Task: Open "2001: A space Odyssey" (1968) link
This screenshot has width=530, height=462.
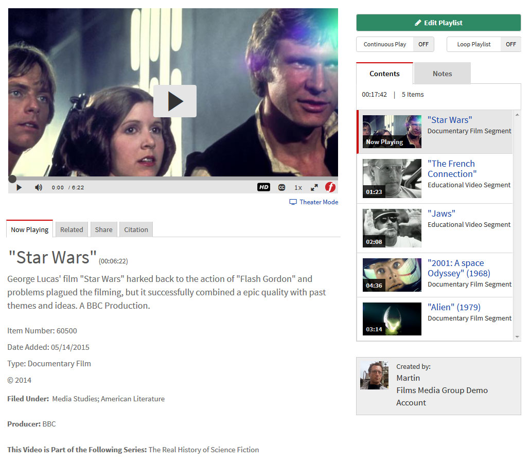Action: click(x=458, y=268)
